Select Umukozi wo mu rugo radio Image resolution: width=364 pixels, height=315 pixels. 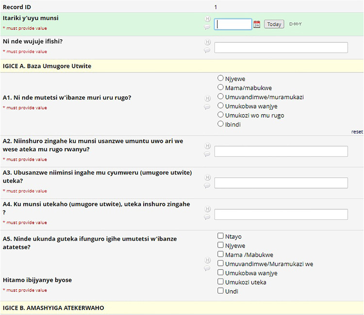coord(220,115)
